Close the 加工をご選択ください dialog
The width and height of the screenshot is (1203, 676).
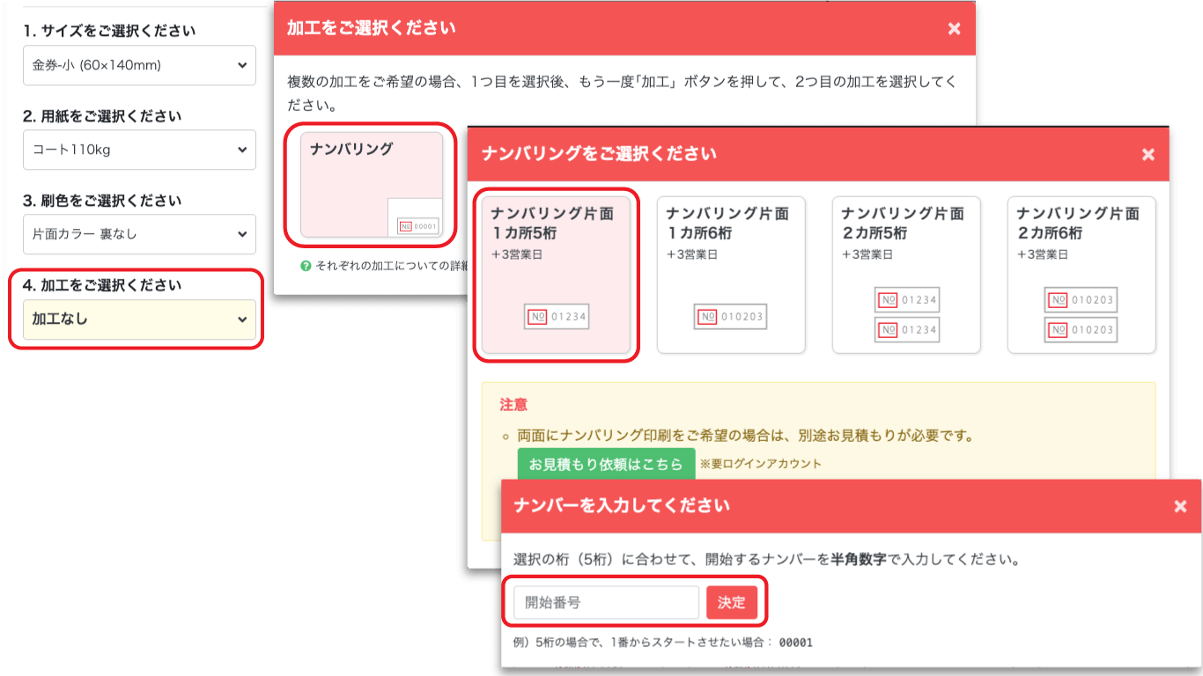pyautogui.click(x=954, y=28)
